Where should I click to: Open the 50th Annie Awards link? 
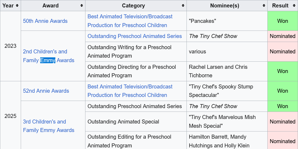point(45,21)
